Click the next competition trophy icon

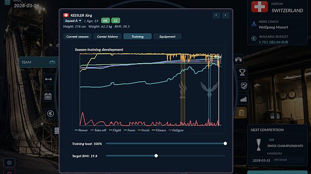point(258,145)
